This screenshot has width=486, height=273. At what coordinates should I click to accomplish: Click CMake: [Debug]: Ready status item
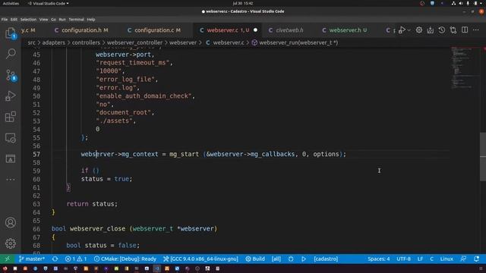click(125, 259)
